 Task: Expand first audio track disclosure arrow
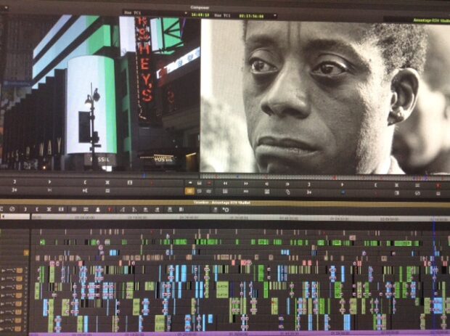point(4,270)
